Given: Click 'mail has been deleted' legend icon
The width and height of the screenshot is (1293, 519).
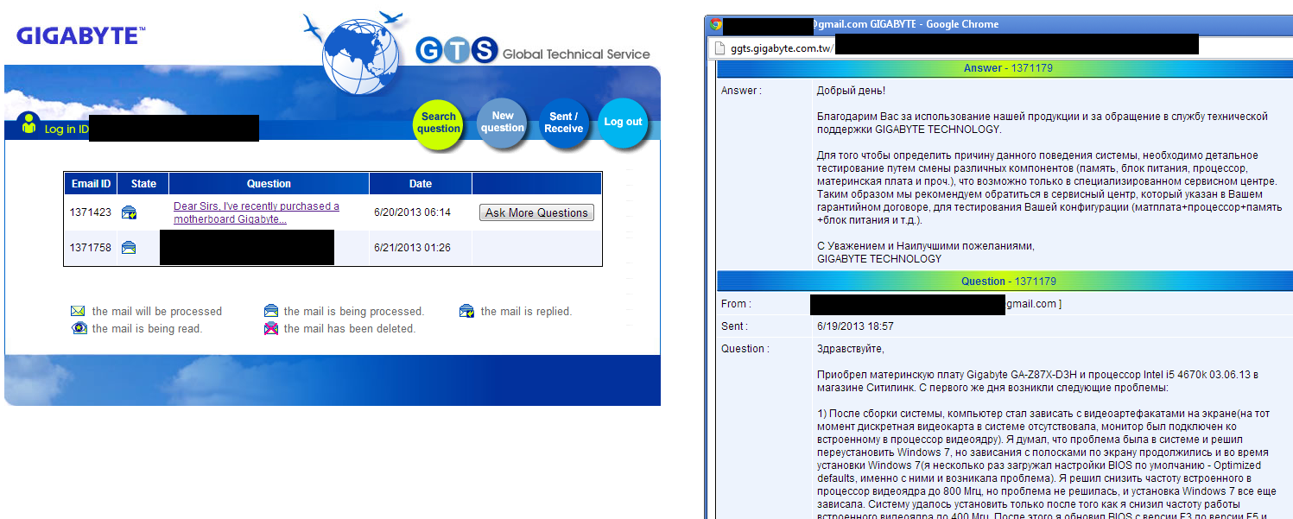Looking at the screenshot, I should coord(271,328).
